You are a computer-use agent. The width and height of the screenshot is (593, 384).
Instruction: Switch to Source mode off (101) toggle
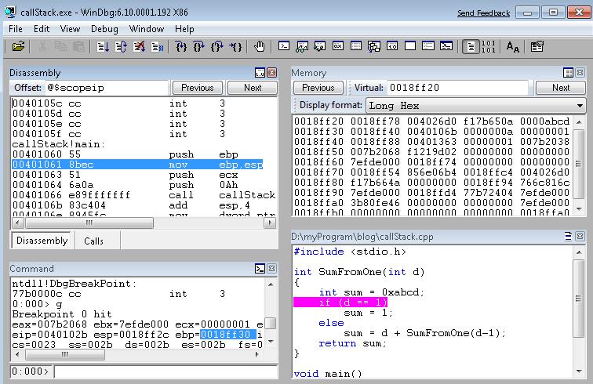tap(488, 47)
